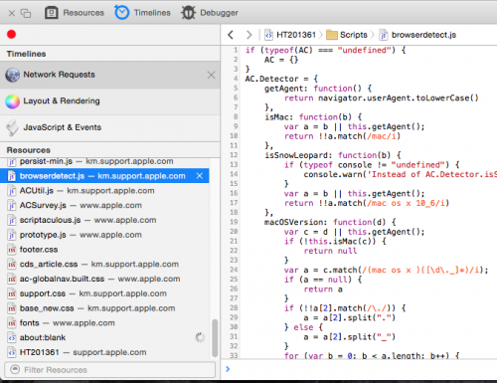Click the CSS icon beside fonts

point(12,323)
